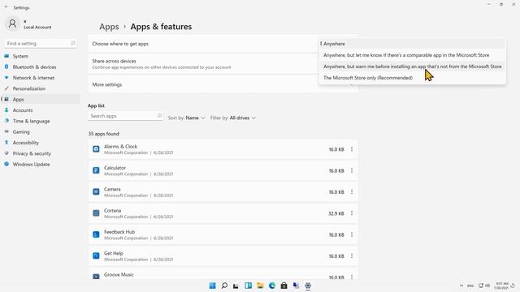Focus the Search apps field
This screenshot has width=520, height=292.
(125, 116)
